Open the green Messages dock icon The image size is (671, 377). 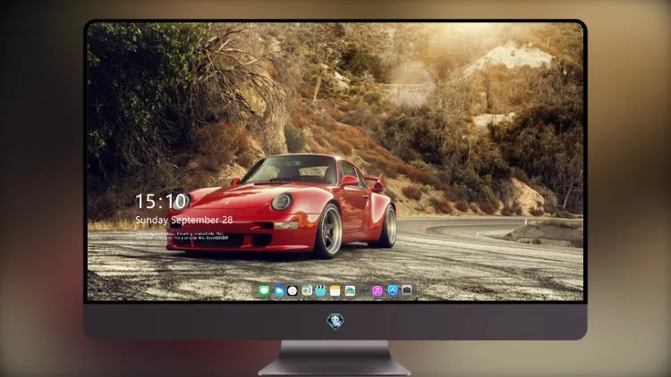[x=264, y=291]
